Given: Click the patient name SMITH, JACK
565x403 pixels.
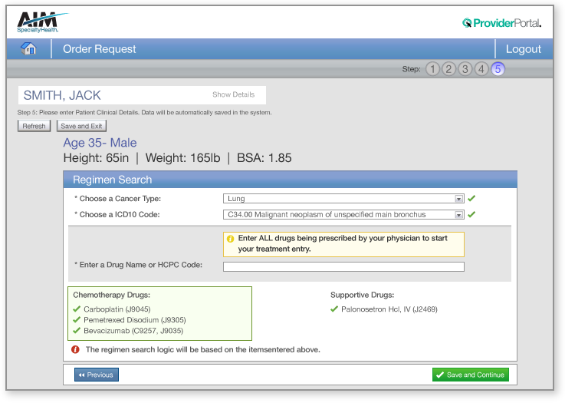Looking at the screenshot, I should tap(62, 95).
